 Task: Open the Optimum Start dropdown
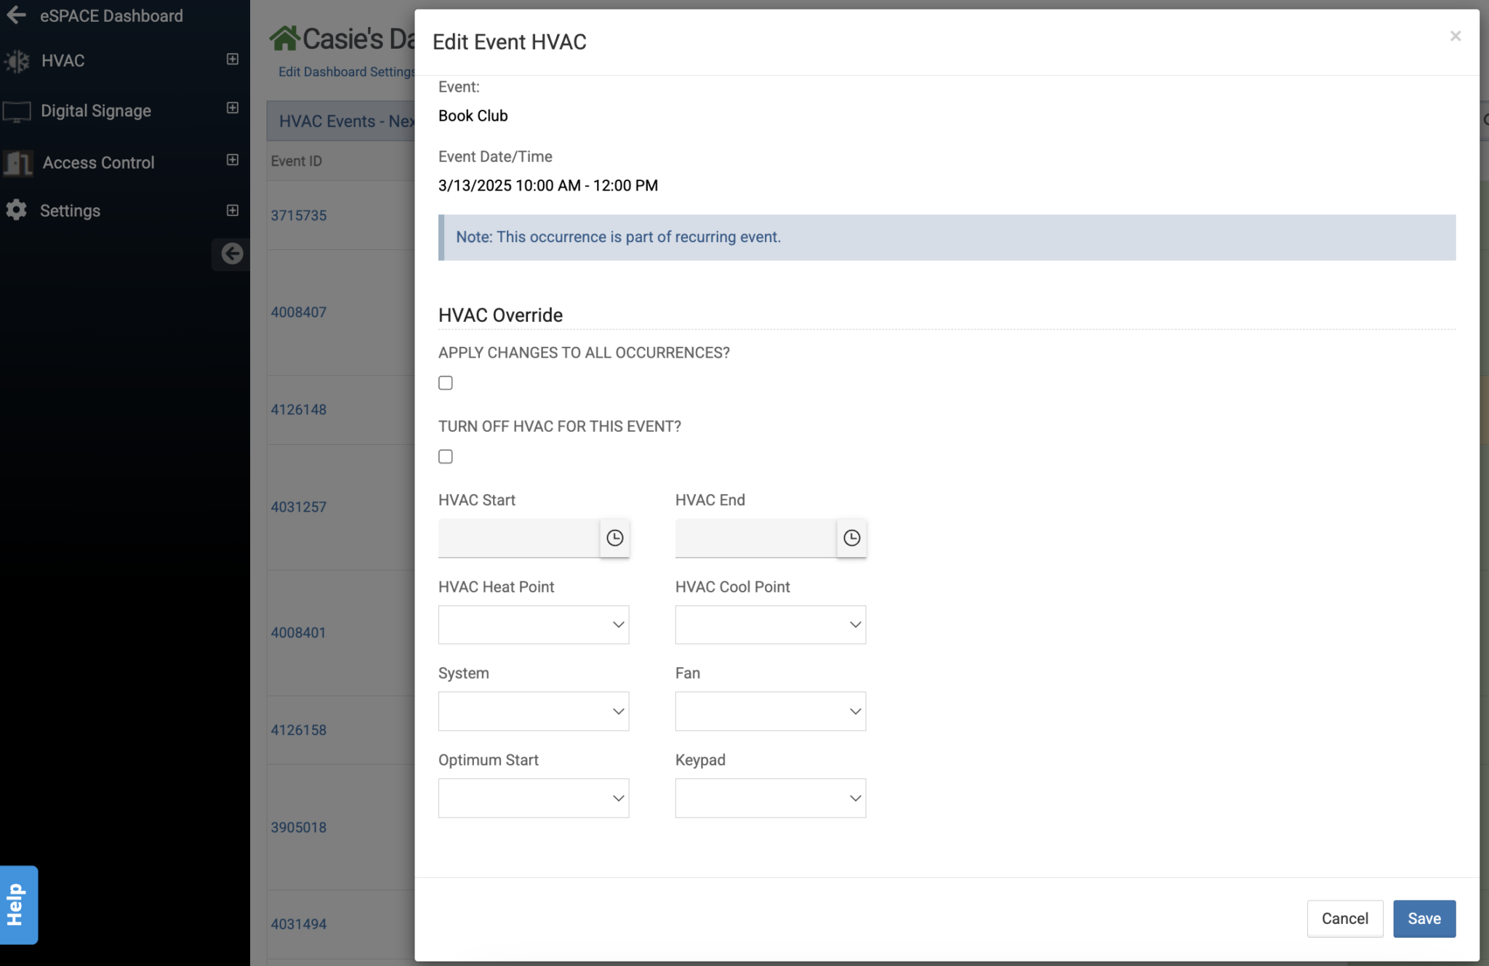coord(533,797)
